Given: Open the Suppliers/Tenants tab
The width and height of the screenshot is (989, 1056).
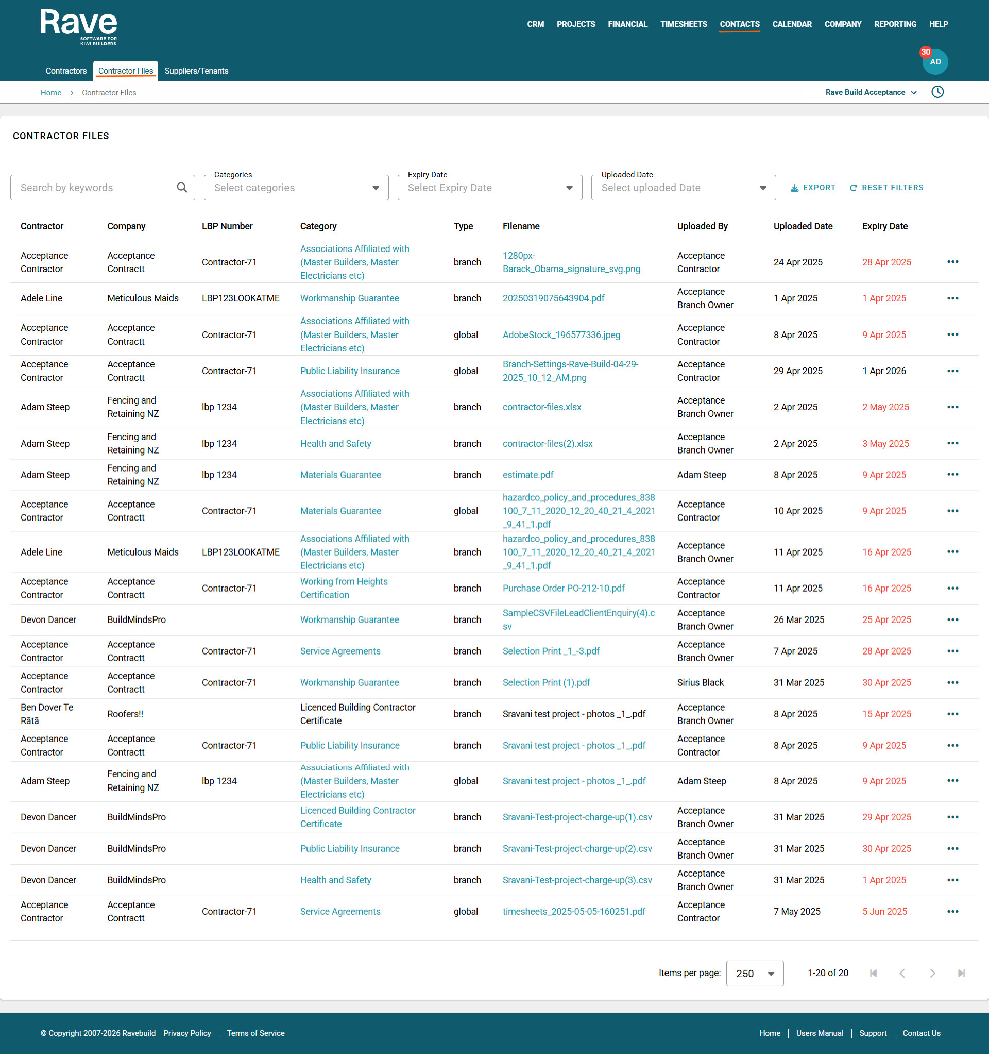Looking at the screenshot, I should pos(196,71).
